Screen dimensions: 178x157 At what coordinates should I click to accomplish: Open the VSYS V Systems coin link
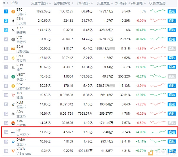[x=24, y=151]
